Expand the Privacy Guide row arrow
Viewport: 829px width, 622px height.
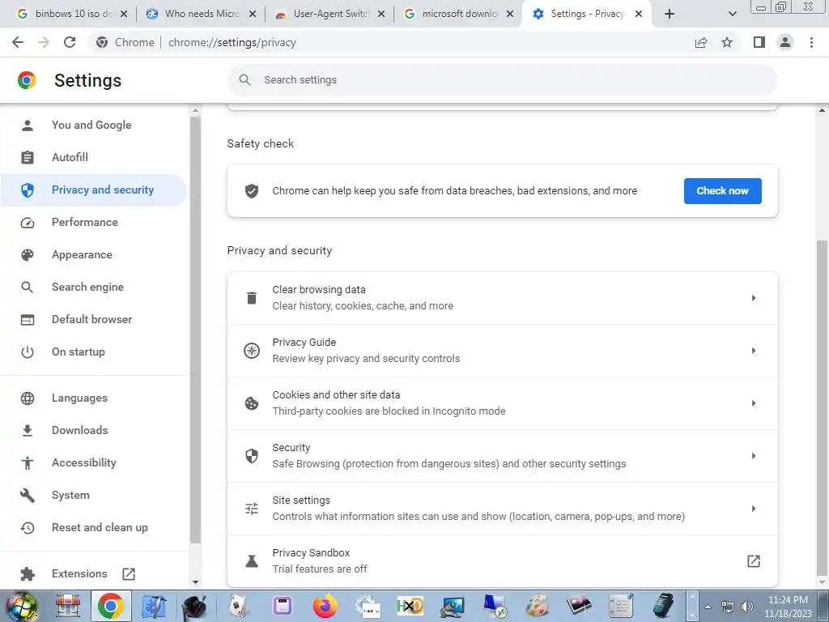[754, 351]
